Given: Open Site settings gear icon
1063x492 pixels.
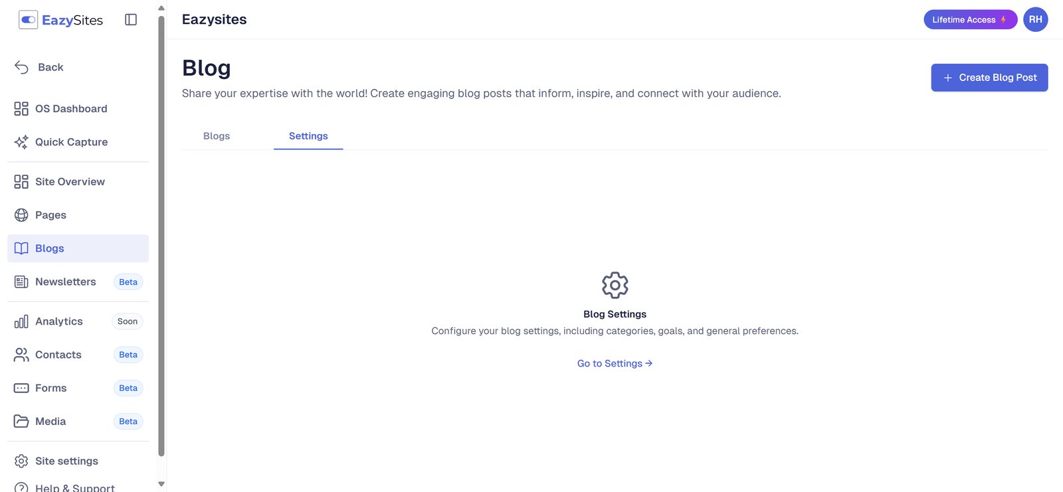Looking at the screenshot, I should pos(21,461).
